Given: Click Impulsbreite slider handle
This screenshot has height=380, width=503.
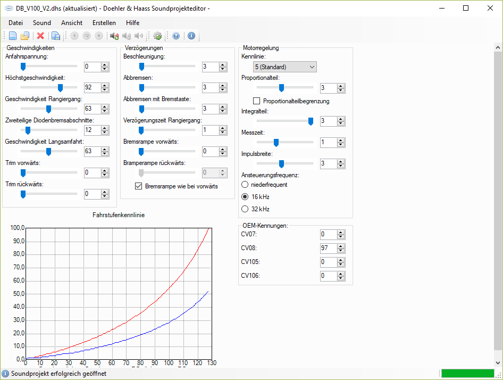Looking at the screenshot, I should pyautogui.click(x=281, y=164).
